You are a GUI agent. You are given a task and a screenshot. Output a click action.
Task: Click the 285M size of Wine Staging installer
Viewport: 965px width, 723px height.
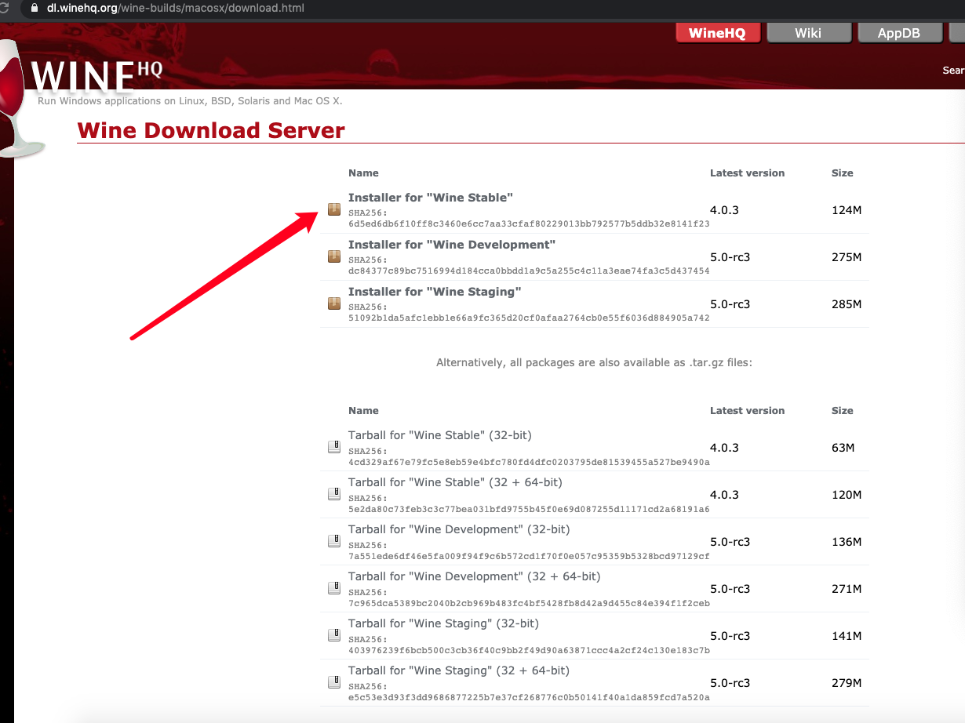tap(847, 304)
